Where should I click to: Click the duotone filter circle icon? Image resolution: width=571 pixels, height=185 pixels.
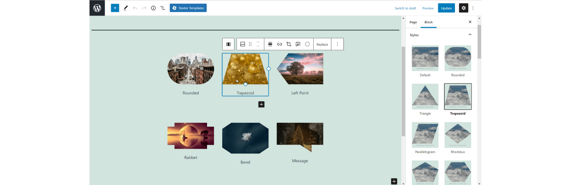[307, 44]
